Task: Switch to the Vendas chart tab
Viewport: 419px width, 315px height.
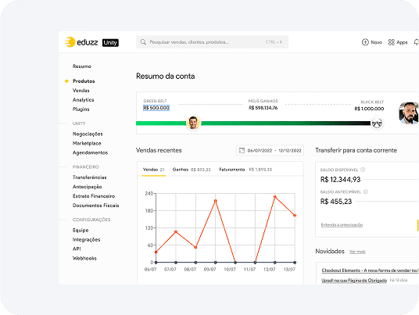Action: pyautogui.click(x=154, y=170)
